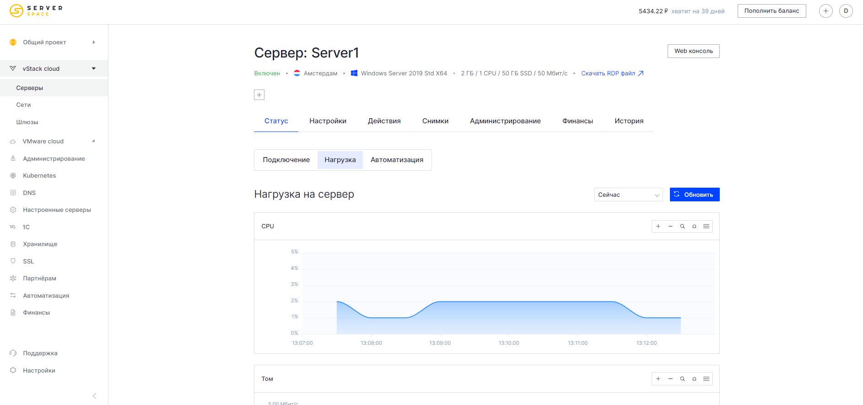Select the Подключение sub-tab
Screen dimensions: 863x405
coord(286,160)
